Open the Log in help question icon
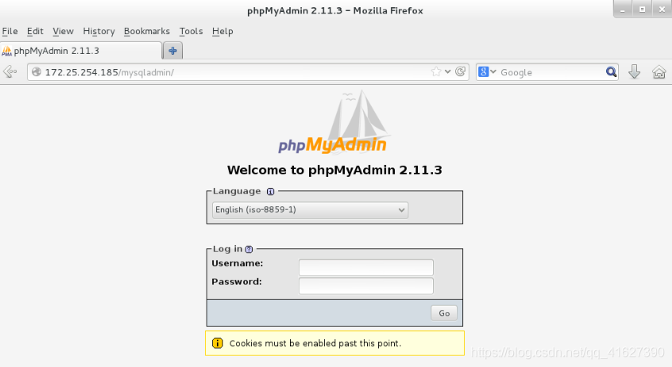This screenshot has width=672, height=367. 249,249
